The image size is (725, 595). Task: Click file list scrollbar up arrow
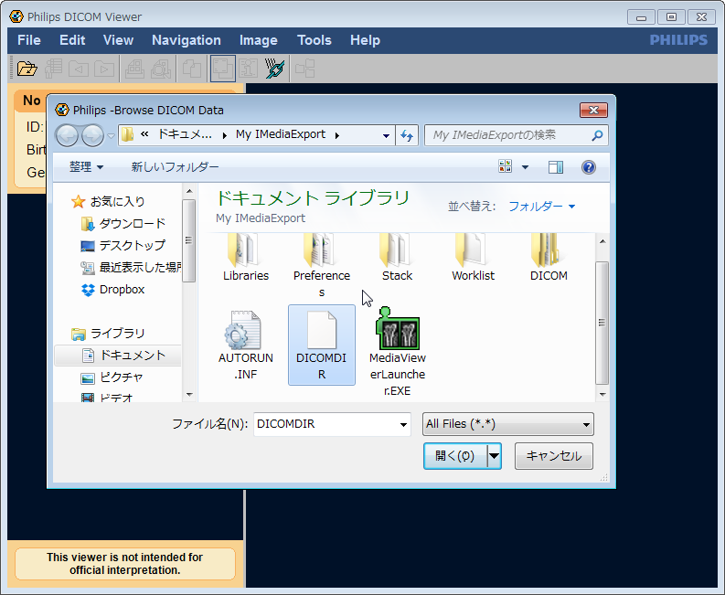pyautogui.click(x=602, y=241)
